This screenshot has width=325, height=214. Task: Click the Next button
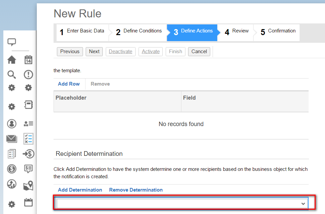click(94, 51)
